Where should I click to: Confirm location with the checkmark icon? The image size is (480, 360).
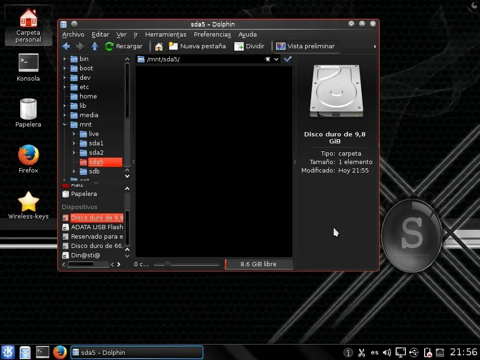tap(288, 59)
